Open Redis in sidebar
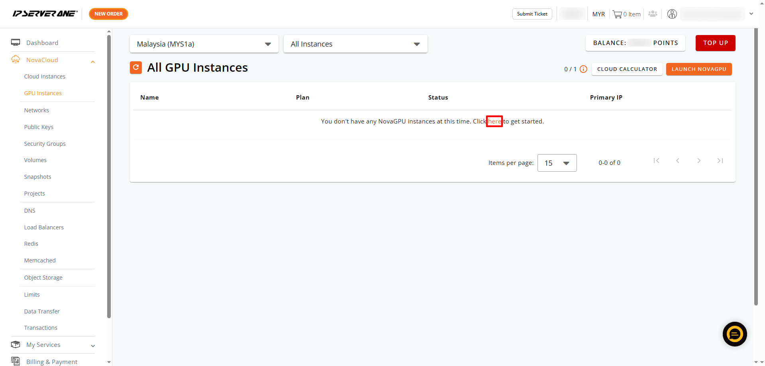Screen dimensions: 765x366 (x=31, y=244)
